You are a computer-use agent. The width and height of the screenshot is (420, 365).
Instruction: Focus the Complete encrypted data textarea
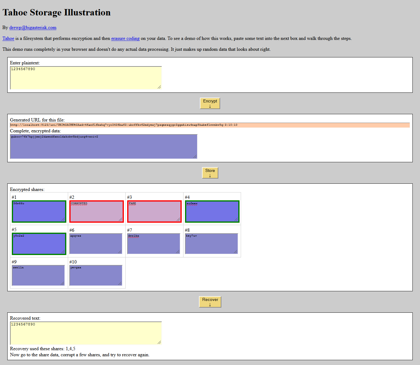pos(104,147)
